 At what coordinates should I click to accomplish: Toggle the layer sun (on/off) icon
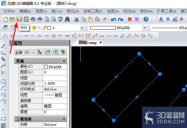34,28
